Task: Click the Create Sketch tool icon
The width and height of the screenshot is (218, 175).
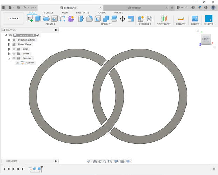Action: 30,19
